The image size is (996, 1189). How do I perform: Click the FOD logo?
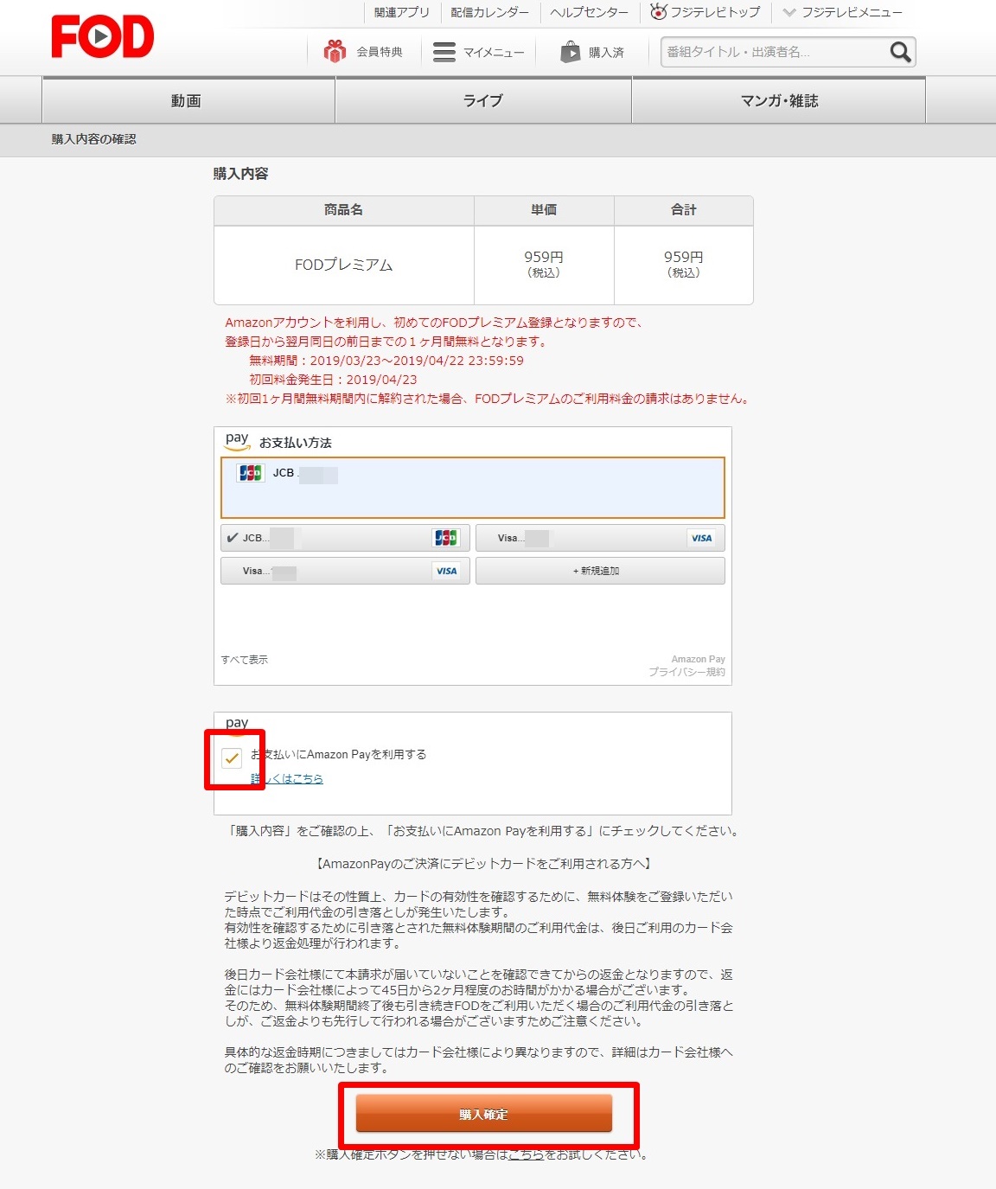point(103,36)
